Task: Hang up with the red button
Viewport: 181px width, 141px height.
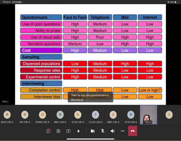Action: pyautogui.click(x=132, y=131)
